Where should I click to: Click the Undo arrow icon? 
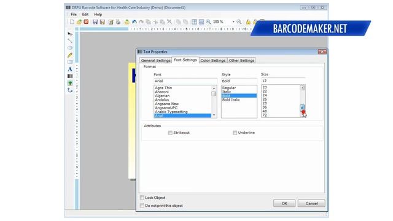pos(134,22)
